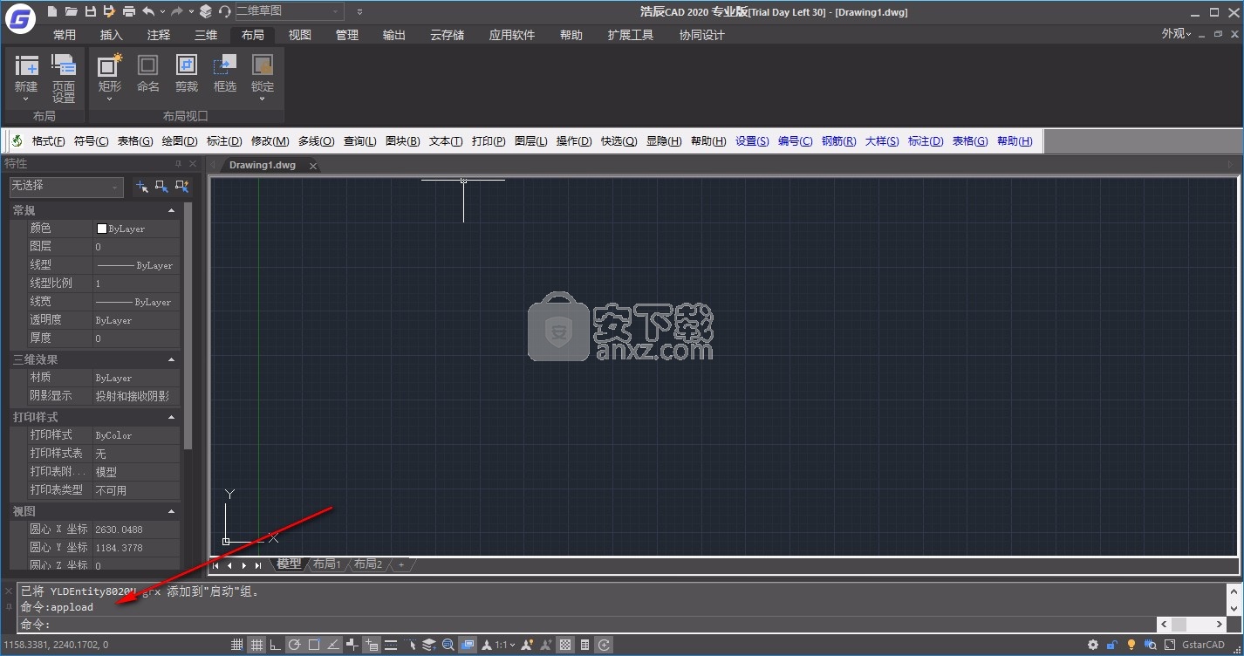Open the 图块(B) menu
The height and width of the screenshot is (656, 1244).
(x=403, y=141)
